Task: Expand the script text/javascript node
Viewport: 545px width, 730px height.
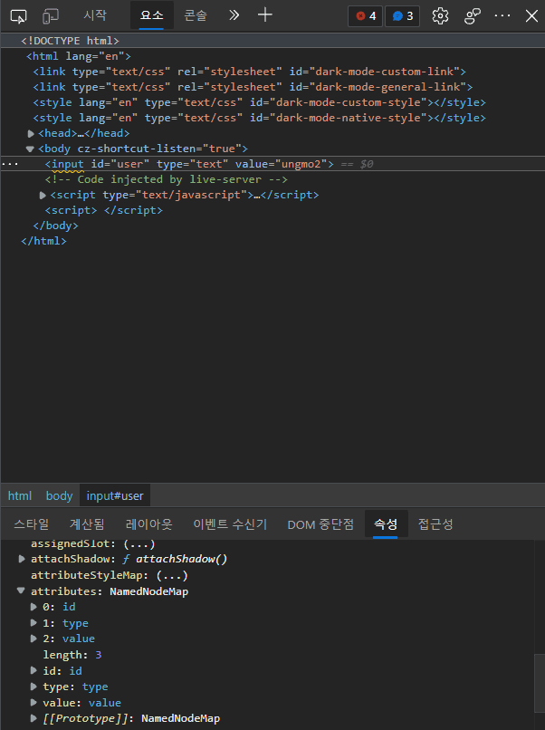Action: 43,195
